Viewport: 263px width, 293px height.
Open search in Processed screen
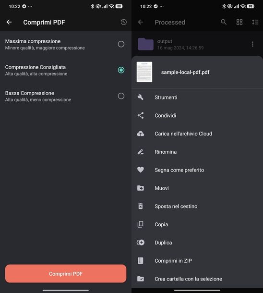(224, 22)
